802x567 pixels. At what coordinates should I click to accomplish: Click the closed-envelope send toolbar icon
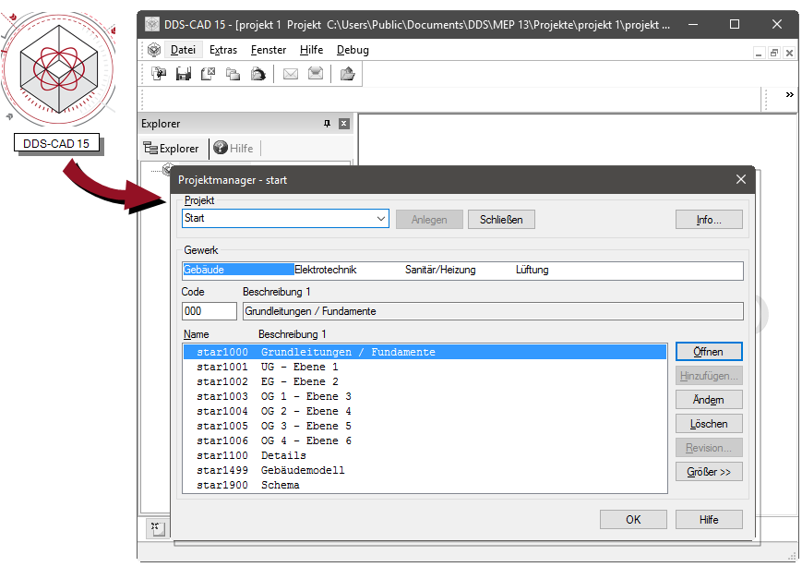291,74
